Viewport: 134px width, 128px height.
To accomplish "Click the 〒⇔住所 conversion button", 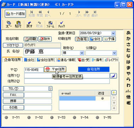I will 55,69.
